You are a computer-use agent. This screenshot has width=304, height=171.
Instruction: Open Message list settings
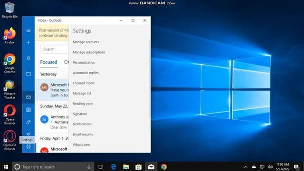click(x=82, y=93)
